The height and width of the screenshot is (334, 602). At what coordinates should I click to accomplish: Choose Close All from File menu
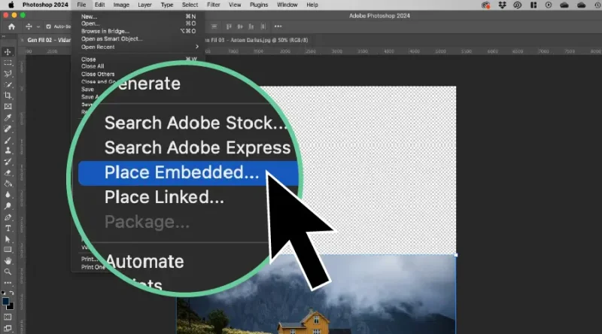93,66
